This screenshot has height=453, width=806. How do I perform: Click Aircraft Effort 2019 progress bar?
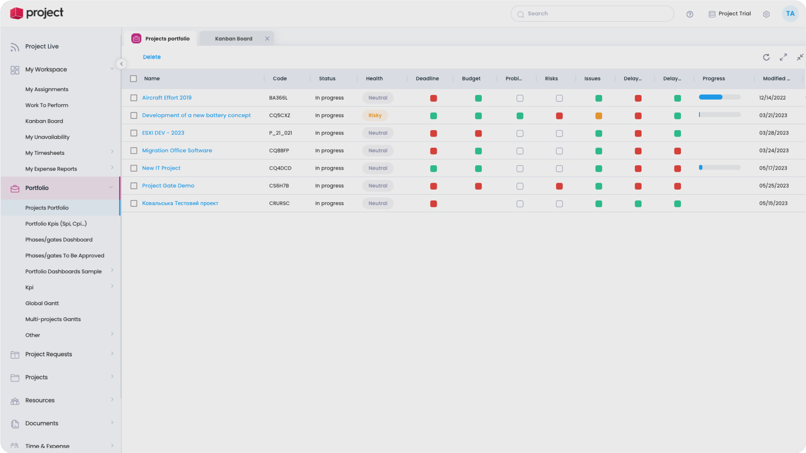(x=719, y=97)
